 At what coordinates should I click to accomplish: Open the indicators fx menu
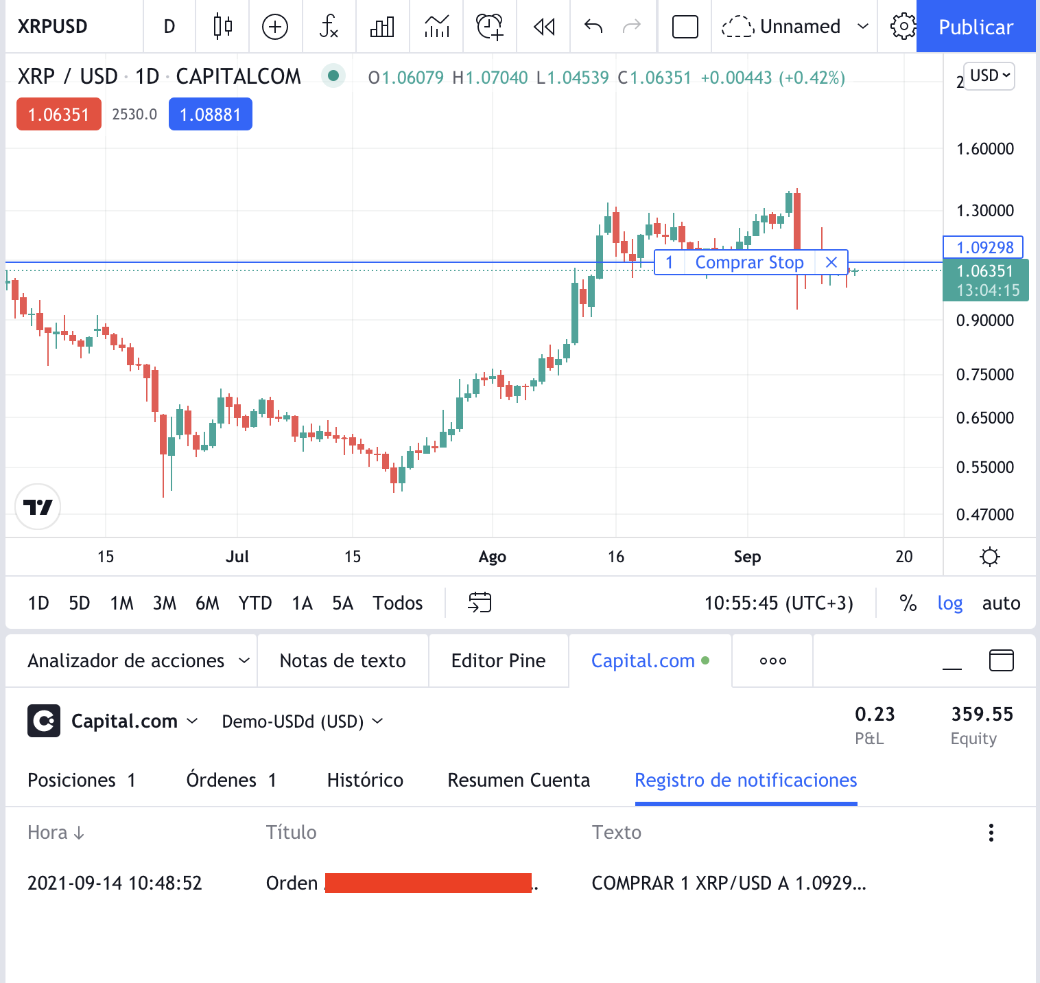pos(329,27)
